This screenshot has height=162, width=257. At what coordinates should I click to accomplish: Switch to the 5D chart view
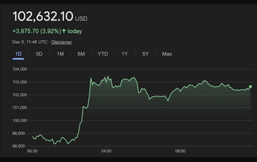click(39, 54)
